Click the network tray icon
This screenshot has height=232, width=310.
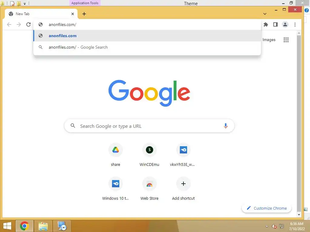click(281, 226)
